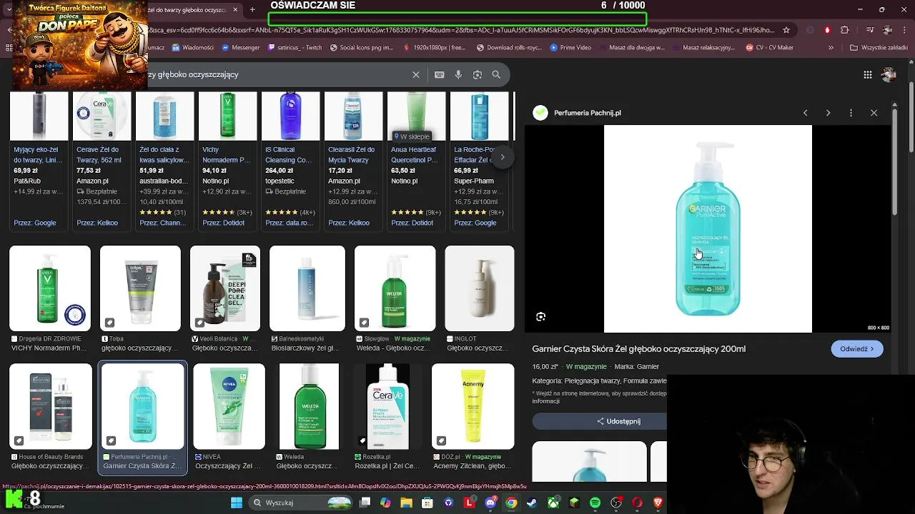Open the large Garnier bottle preview image
Viewport: 915px width, 514px height.
click(708, 229)
